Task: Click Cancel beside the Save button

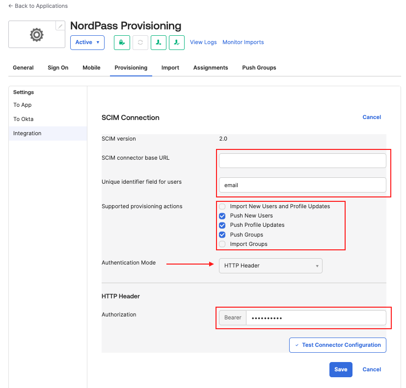Action: [372, 369]
